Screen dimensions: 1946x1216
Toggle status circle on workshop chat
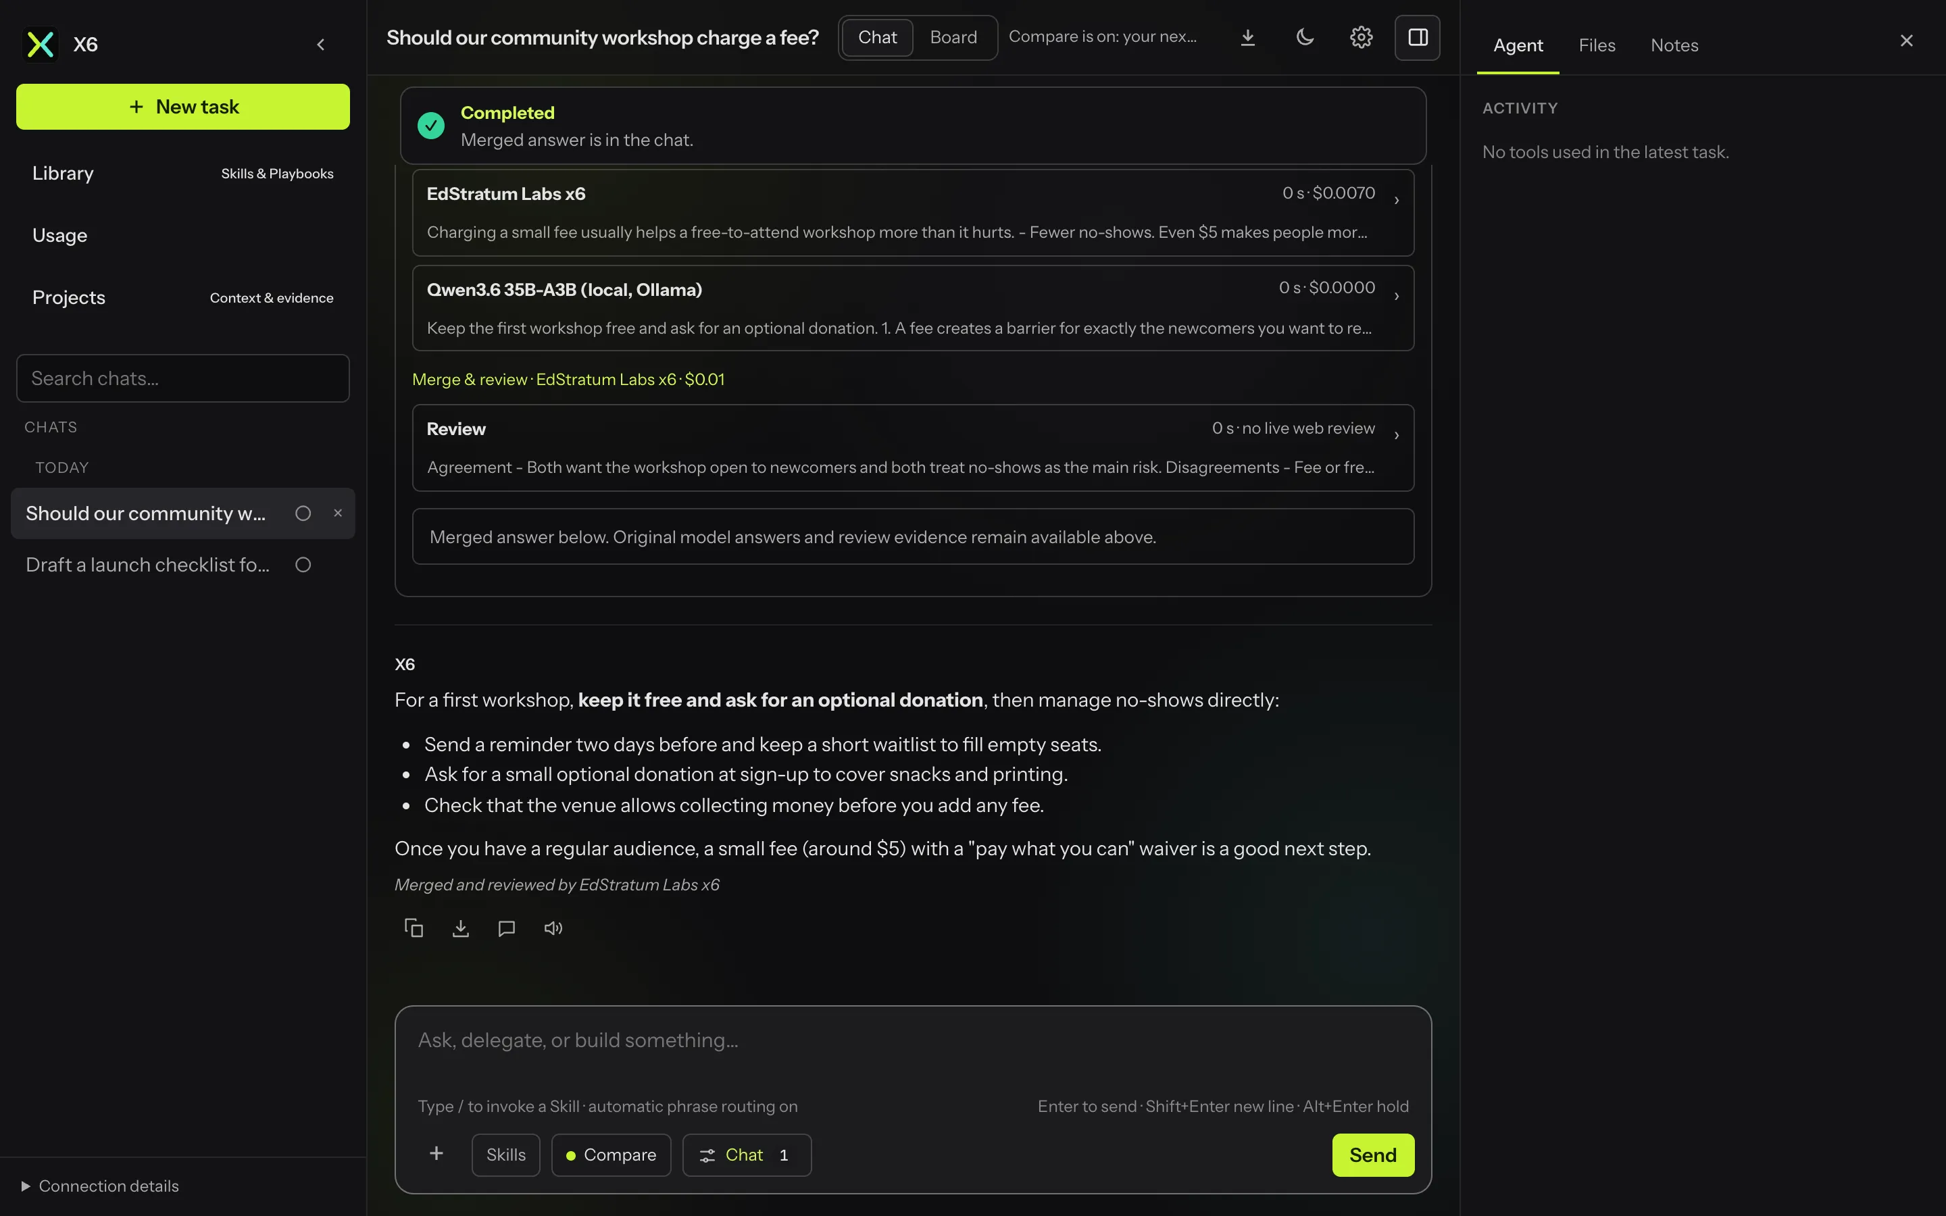click(x=303, y=513)
